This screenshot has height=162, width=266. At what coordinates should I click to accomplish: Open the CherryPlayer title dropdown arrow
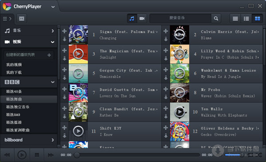(53, 7)
